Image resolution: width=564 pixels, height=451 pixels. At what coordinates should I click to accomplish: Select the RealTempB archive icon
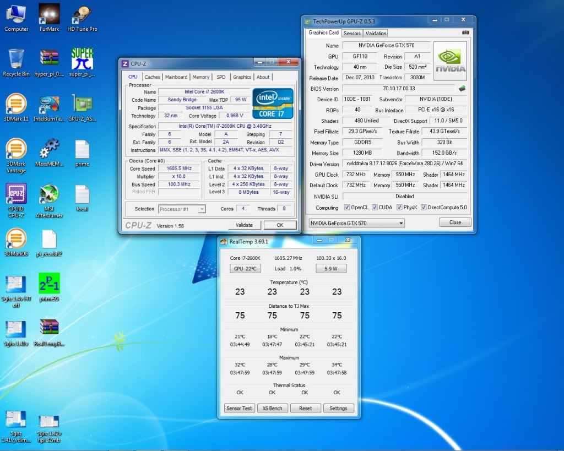click(x=49, y=332)
